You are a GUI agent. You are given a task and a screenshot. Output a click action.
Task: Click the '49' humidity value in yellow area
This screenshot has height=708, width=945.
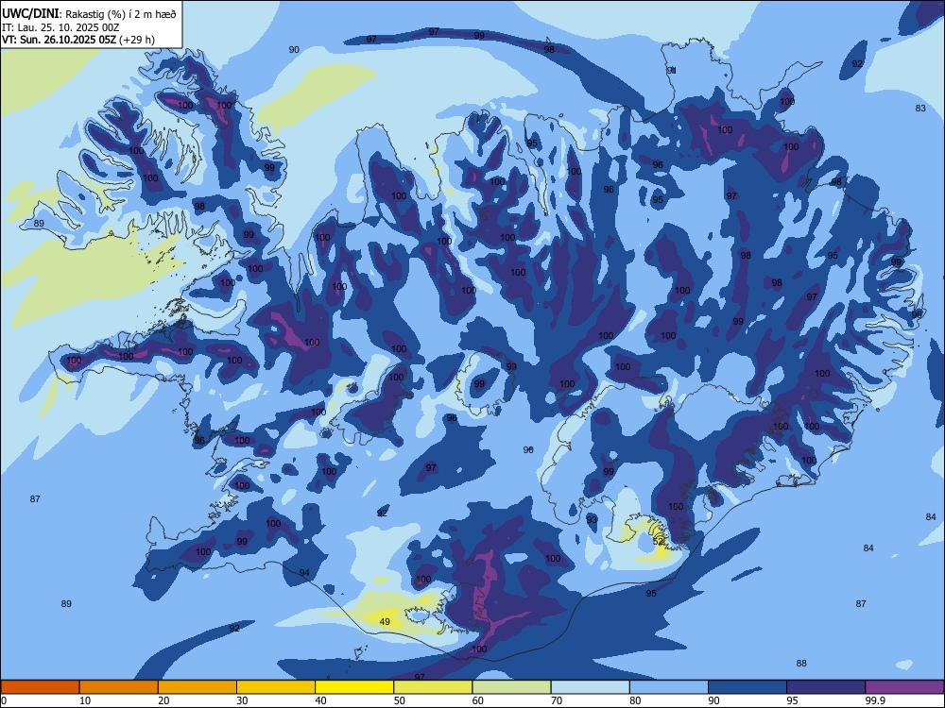pyautogui.click(x=385, y=622)
